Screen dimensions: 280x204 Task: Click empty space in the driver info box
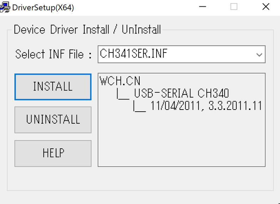[x=181, y=141]
